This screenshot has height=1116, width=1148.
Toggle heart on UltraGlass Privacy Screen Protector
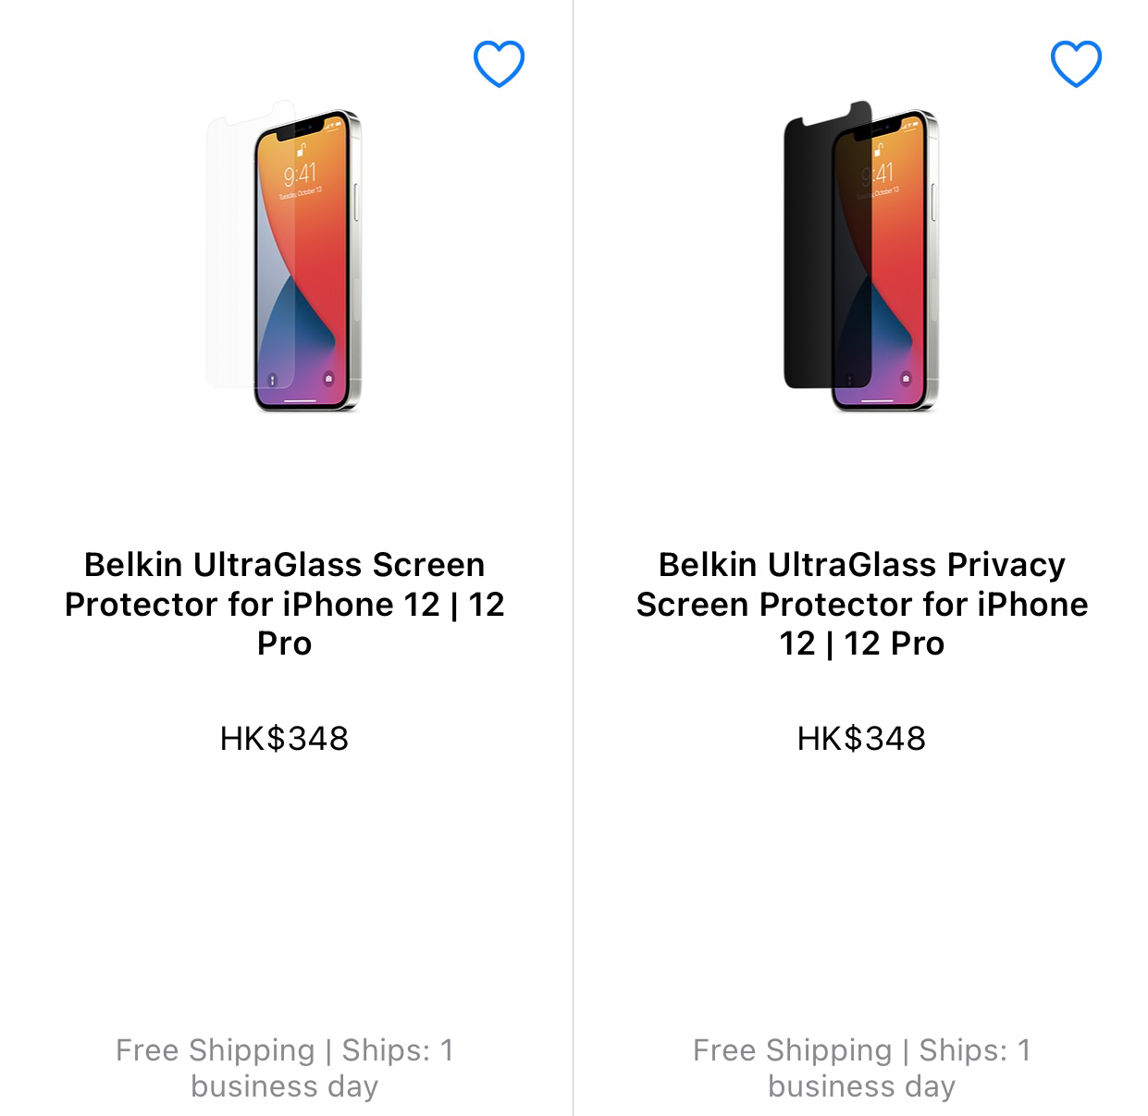(x=1076, y=64)
